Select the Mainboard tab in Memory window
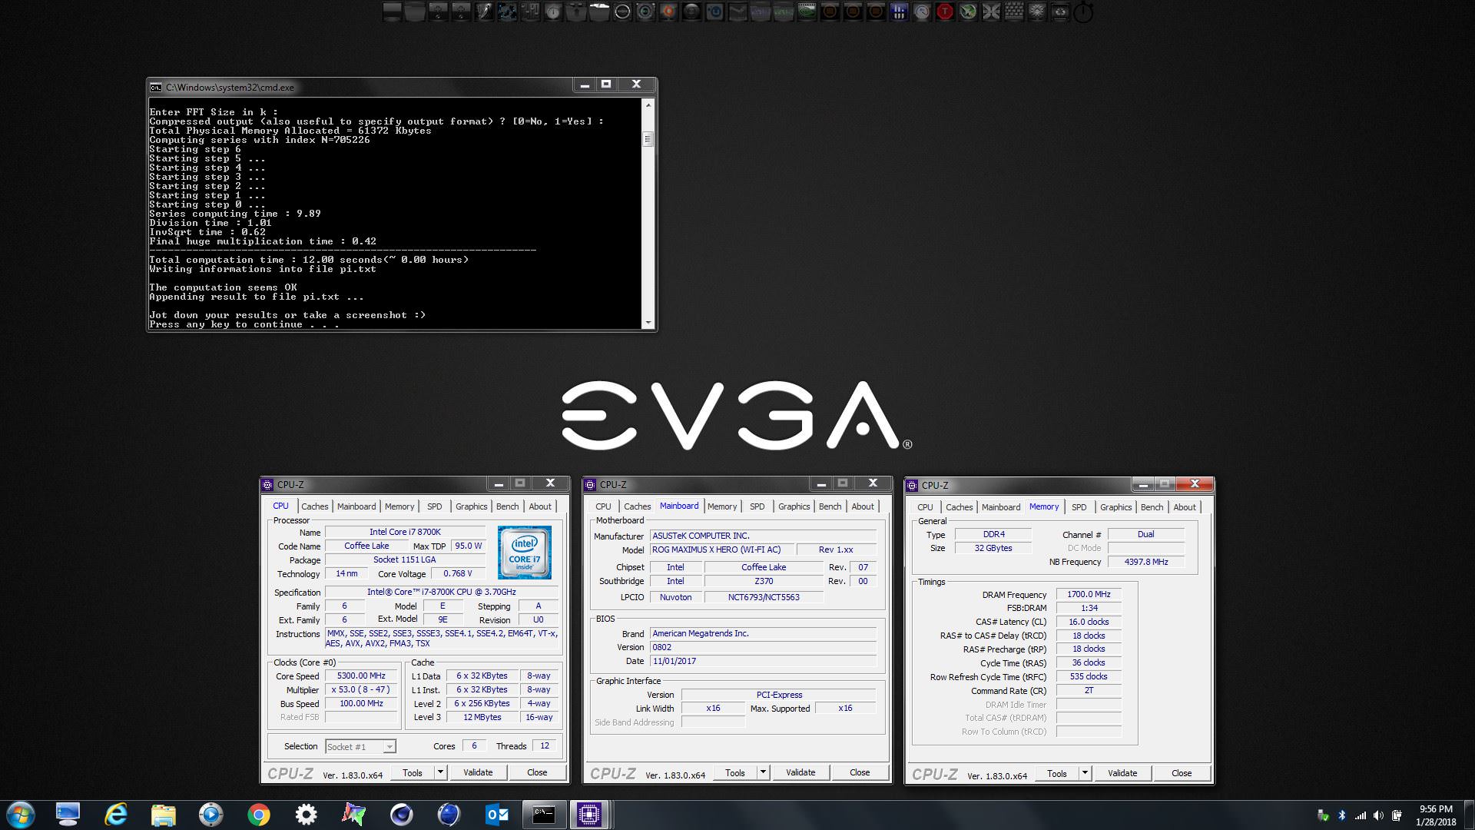The width and height of the screenshot is (1475, 830). tap(1001, 507)
